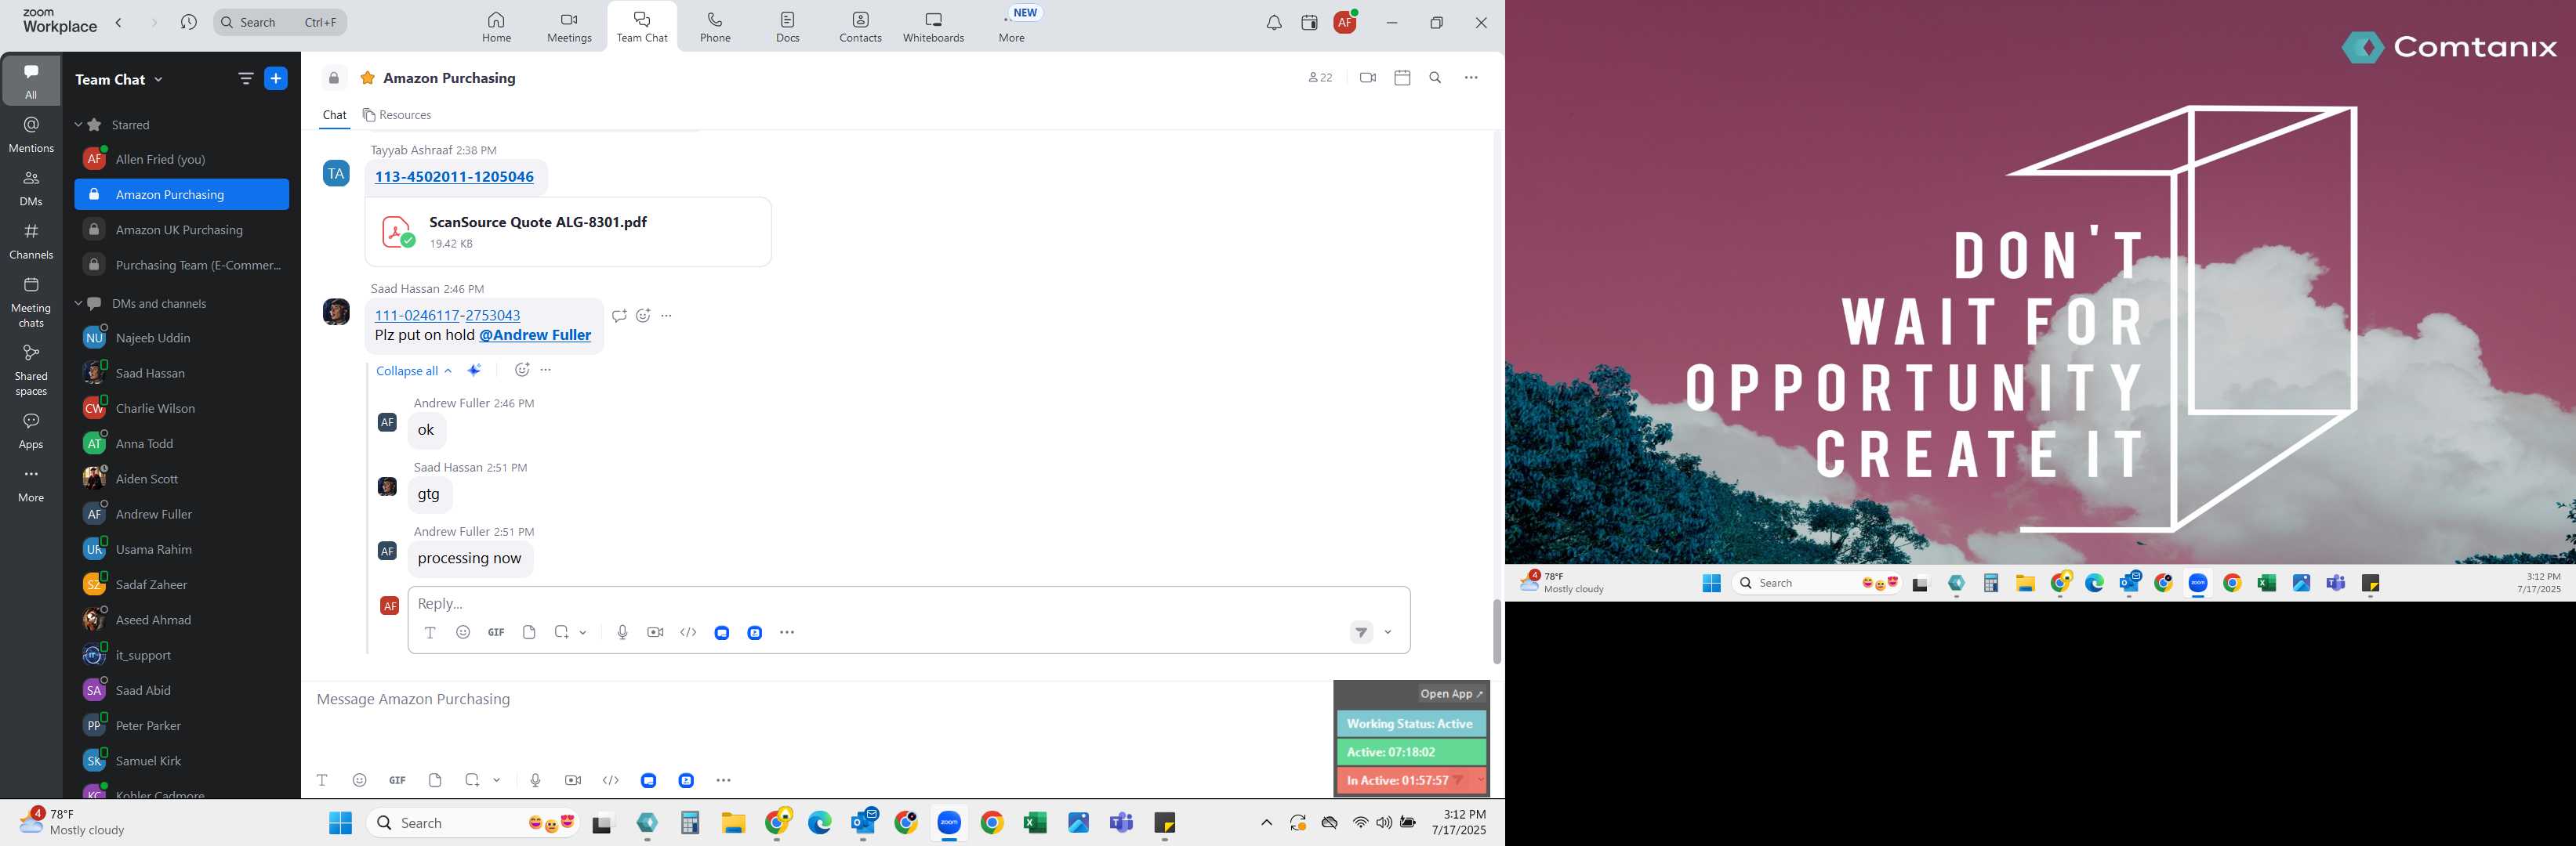The height and width of the screenshot is (846, 2576).
Task: Open Apps in the left sidebar
Action: click(x=31, y=432)
